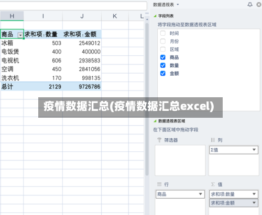Select the 电饭煲 row label cell
The image size is (262, 215).
pos(12,52)
